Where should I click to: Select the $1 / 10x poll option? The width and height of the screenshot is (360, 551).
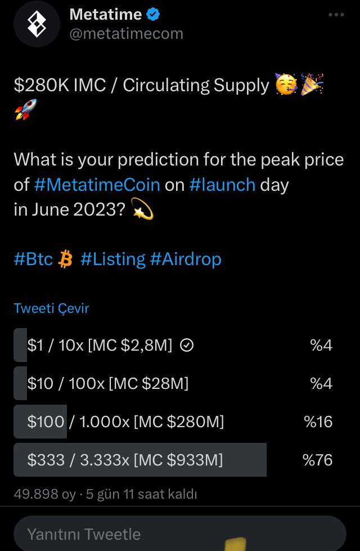[x=173, y=346]
